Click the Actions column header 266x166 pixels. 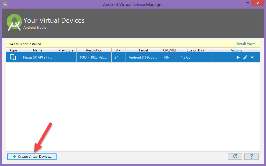[236, 50]
